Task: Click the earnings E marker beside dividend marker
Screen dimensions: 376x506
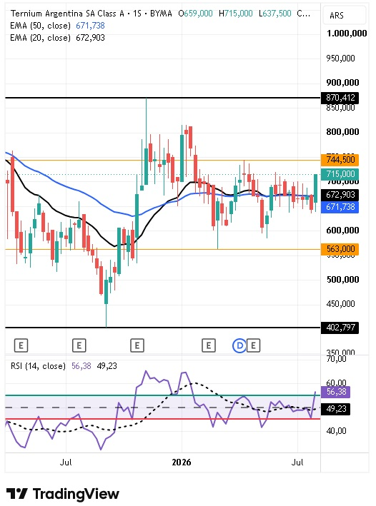Action: (254, 345)
